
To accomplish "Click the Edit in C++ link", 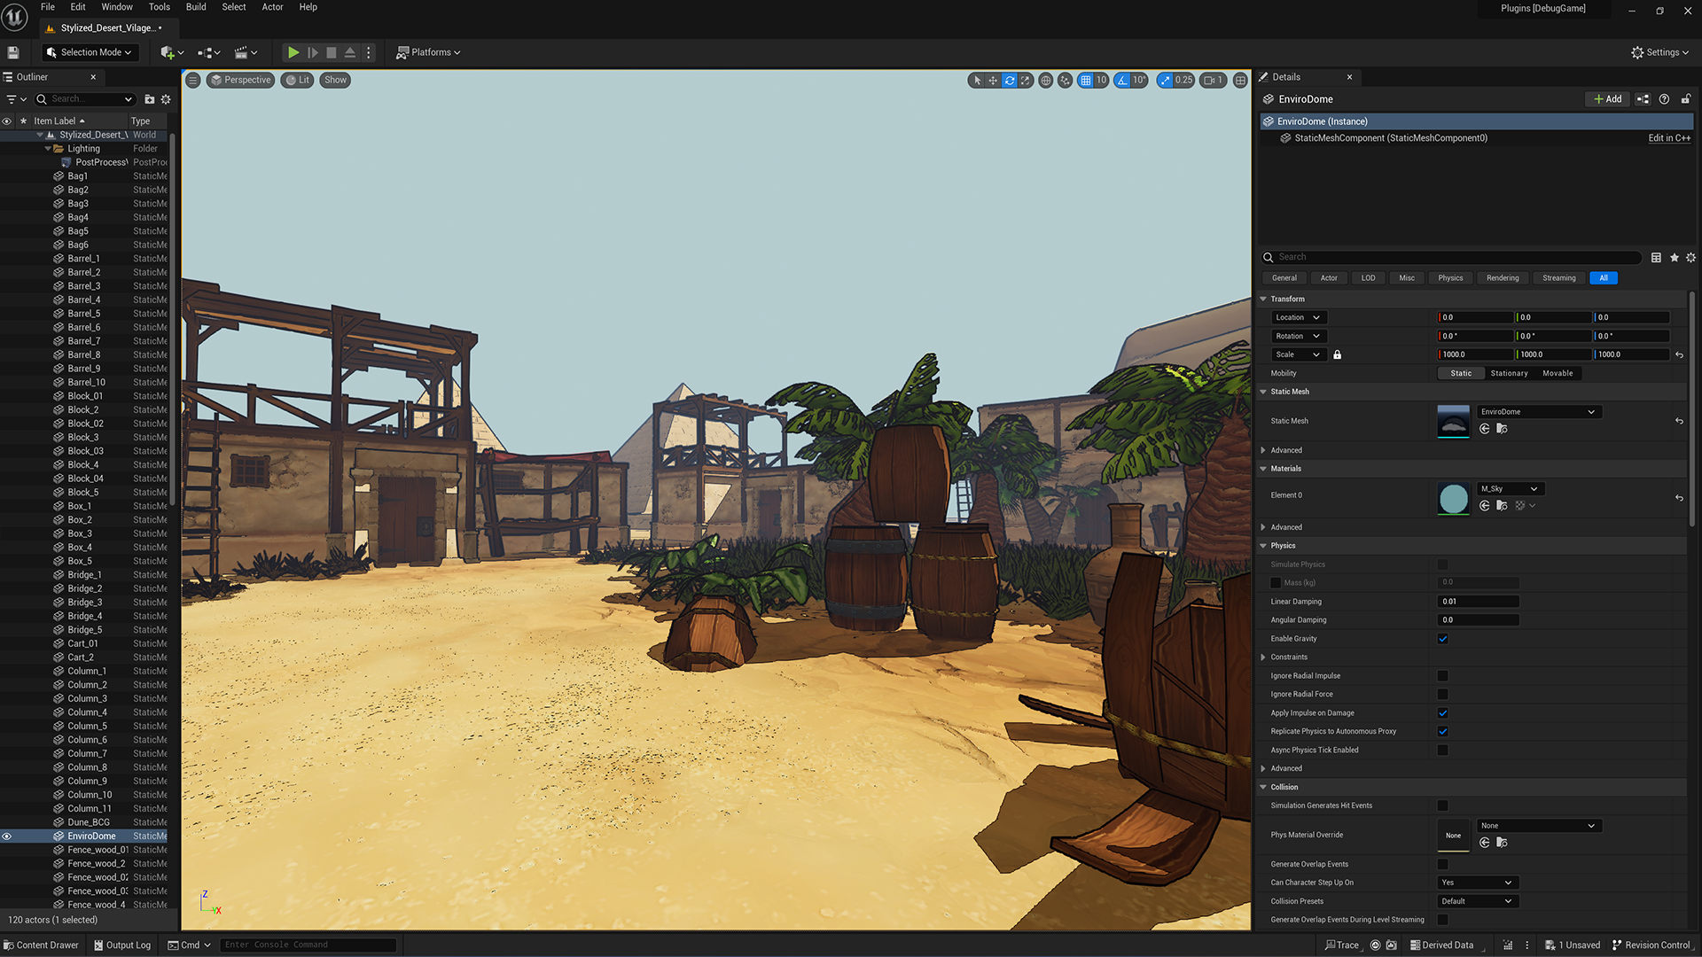I will pyautogui.click(x=1669, y=138).
